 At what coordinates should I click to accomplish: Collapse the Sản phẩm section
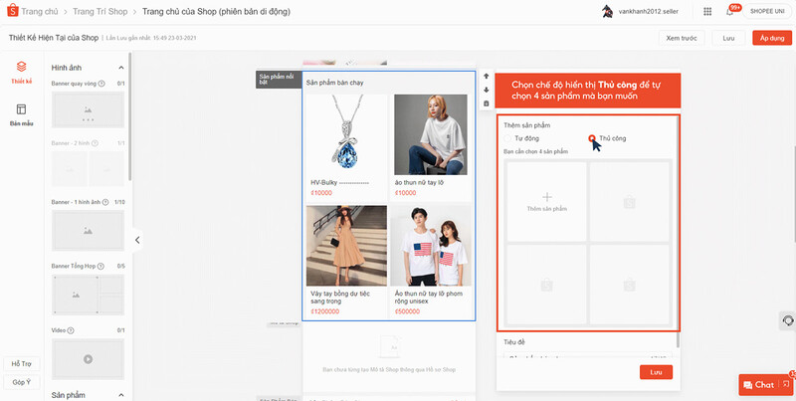(x=120, y=395)
